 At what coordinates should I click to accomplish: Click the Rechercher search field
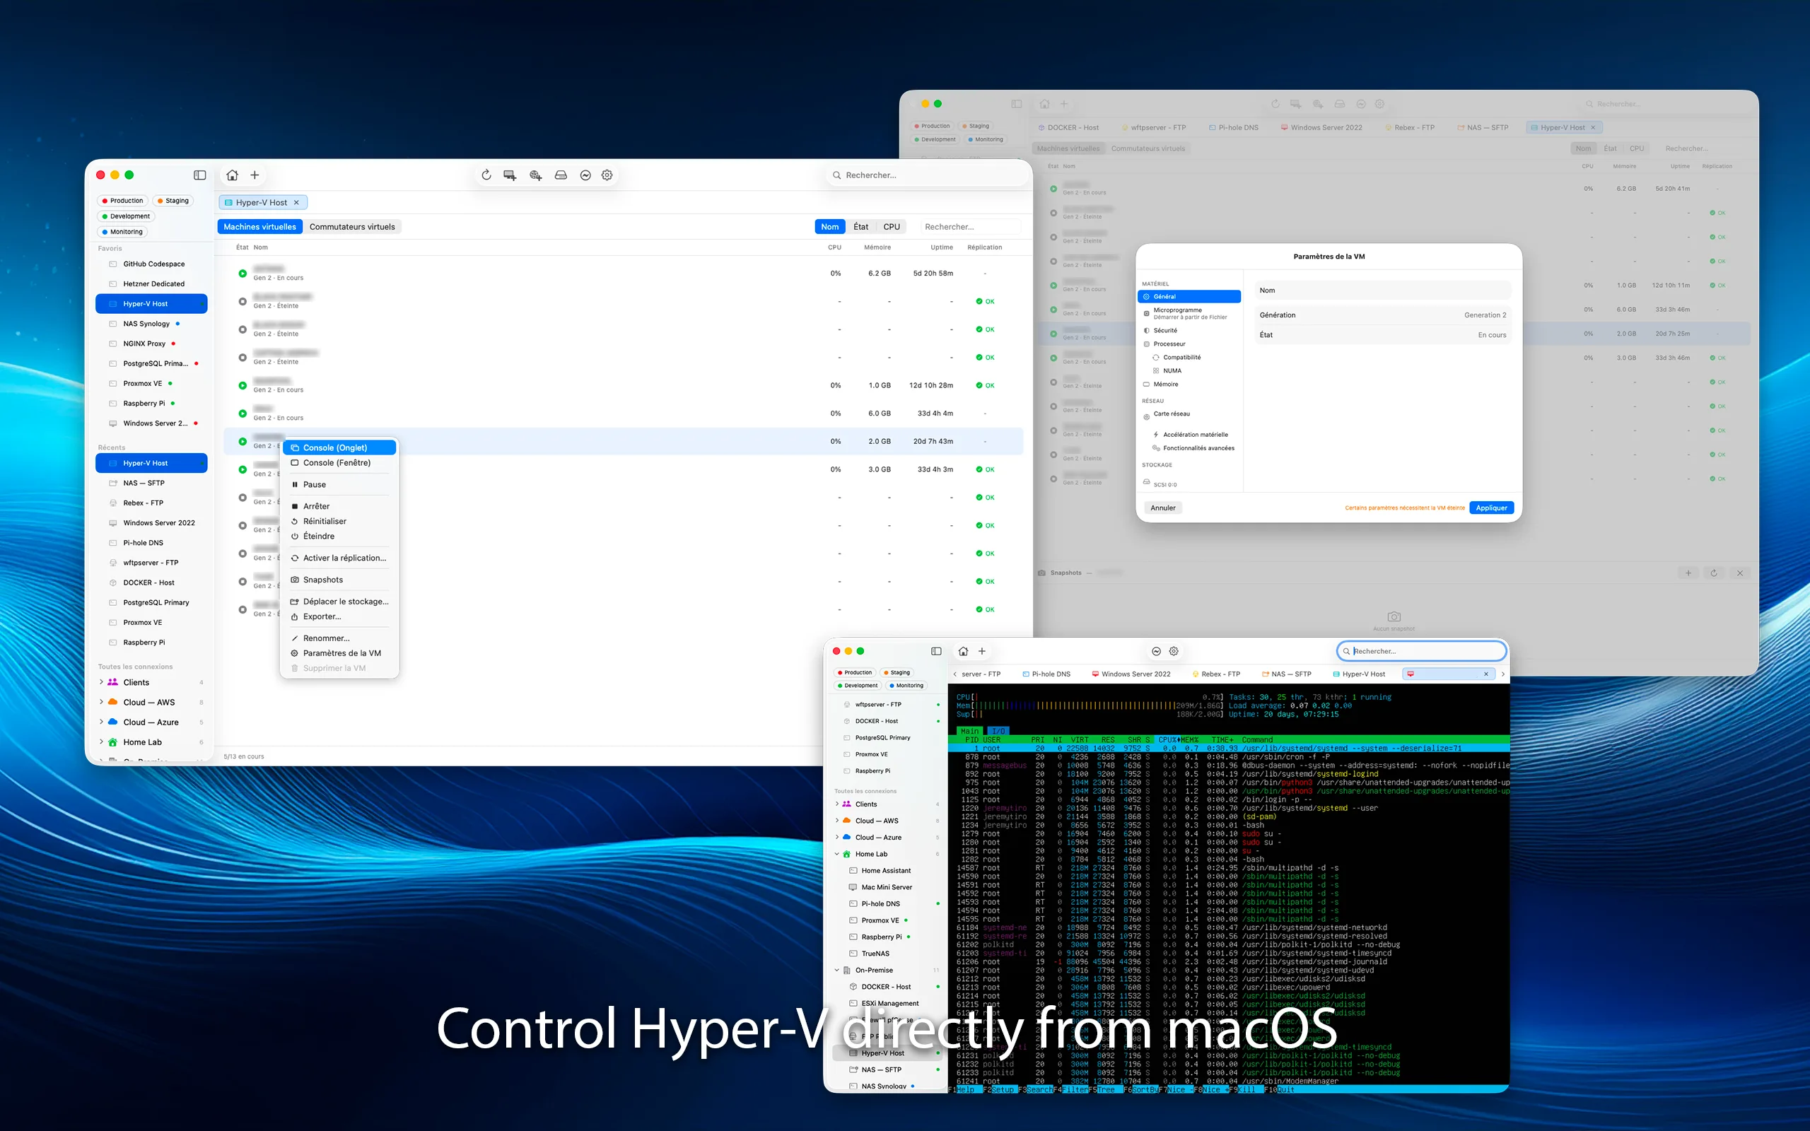point(928,175)
